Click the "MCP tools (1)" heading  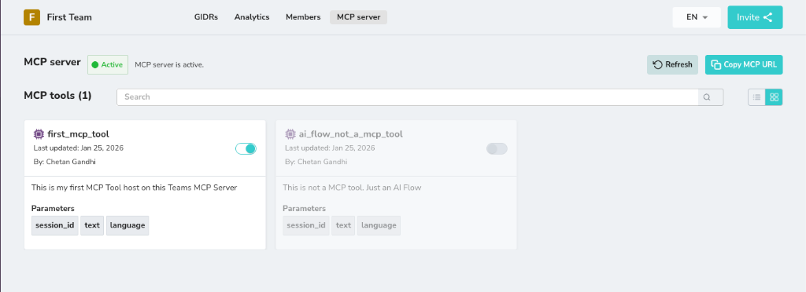click(57, 96)
